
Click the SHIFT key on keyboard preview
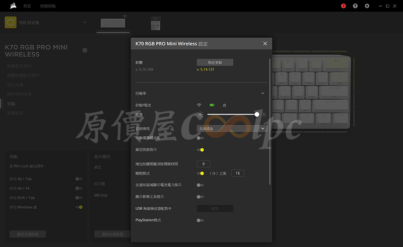click(330, 106)
